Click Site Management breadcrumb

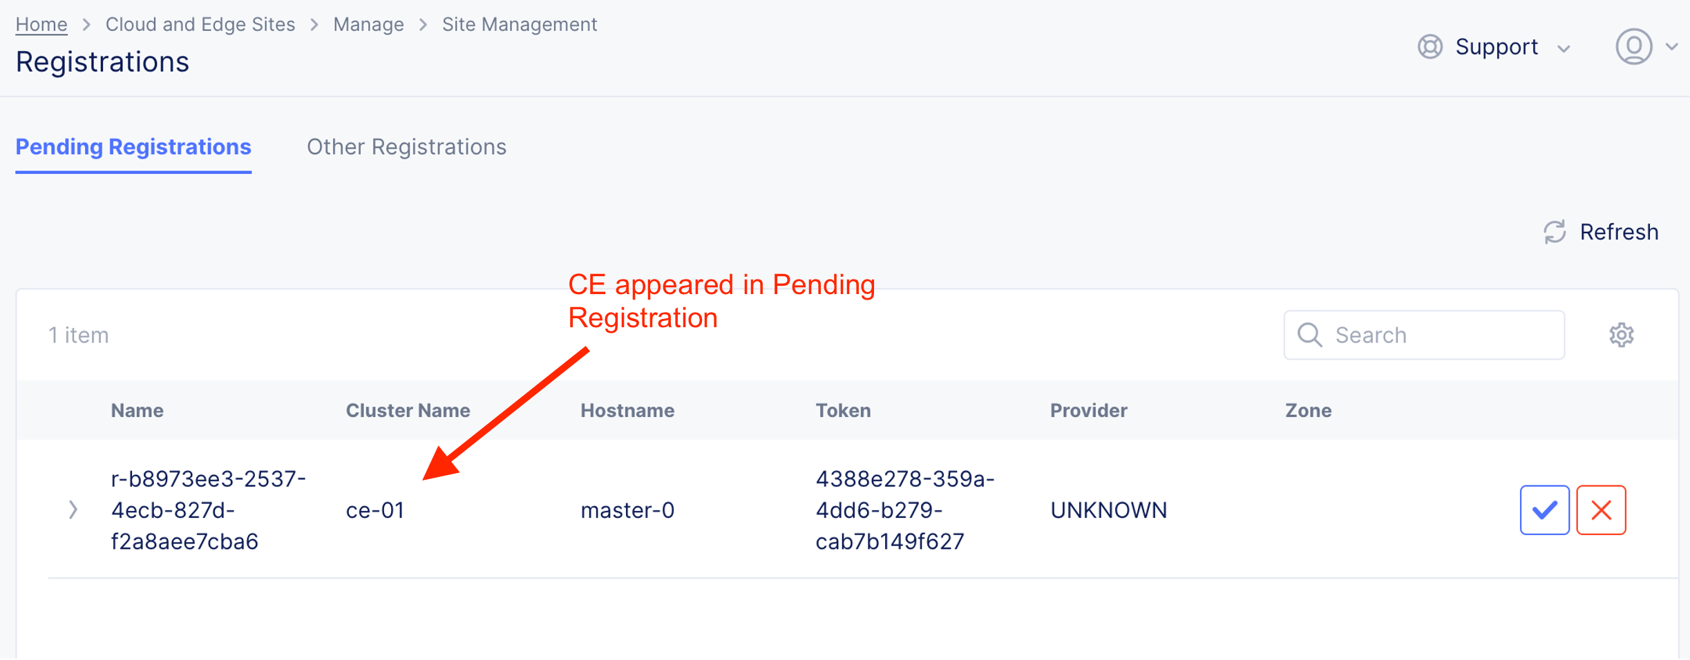tap(520, 25)
